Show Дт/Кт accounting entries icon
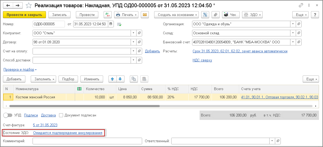The width and height of the screenshot is (323, 147). point(107,15)
